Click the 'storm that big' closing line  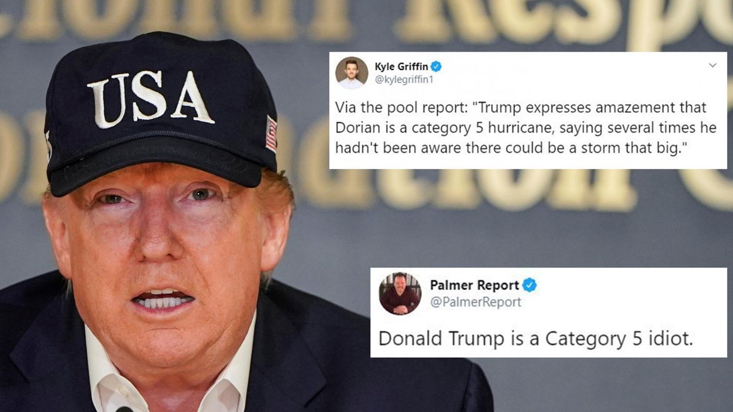click(x=510, y=147)
